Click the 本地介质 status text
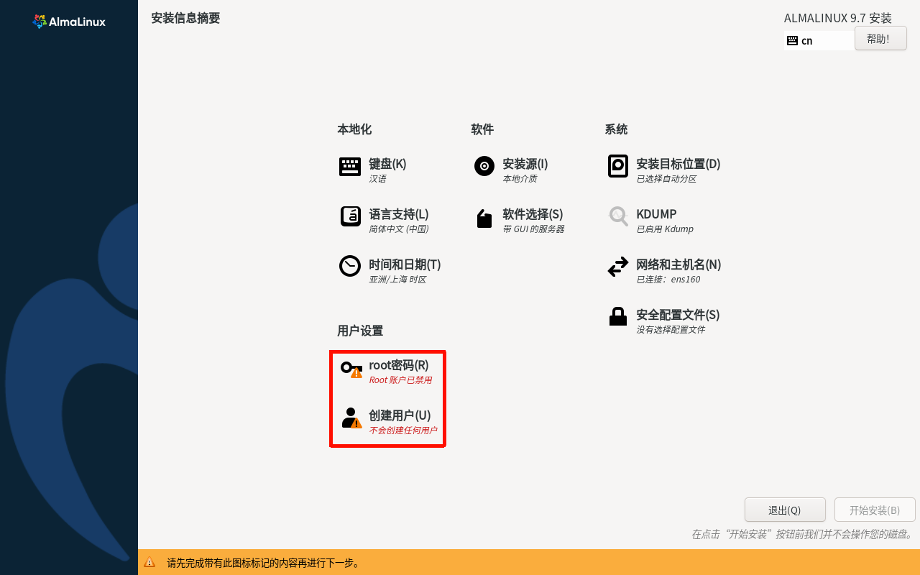Screen dimensions: 920x575 [x=520, y=179]
